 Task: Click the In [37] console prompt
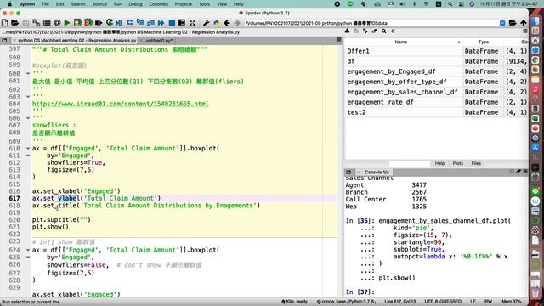(360, 292)
